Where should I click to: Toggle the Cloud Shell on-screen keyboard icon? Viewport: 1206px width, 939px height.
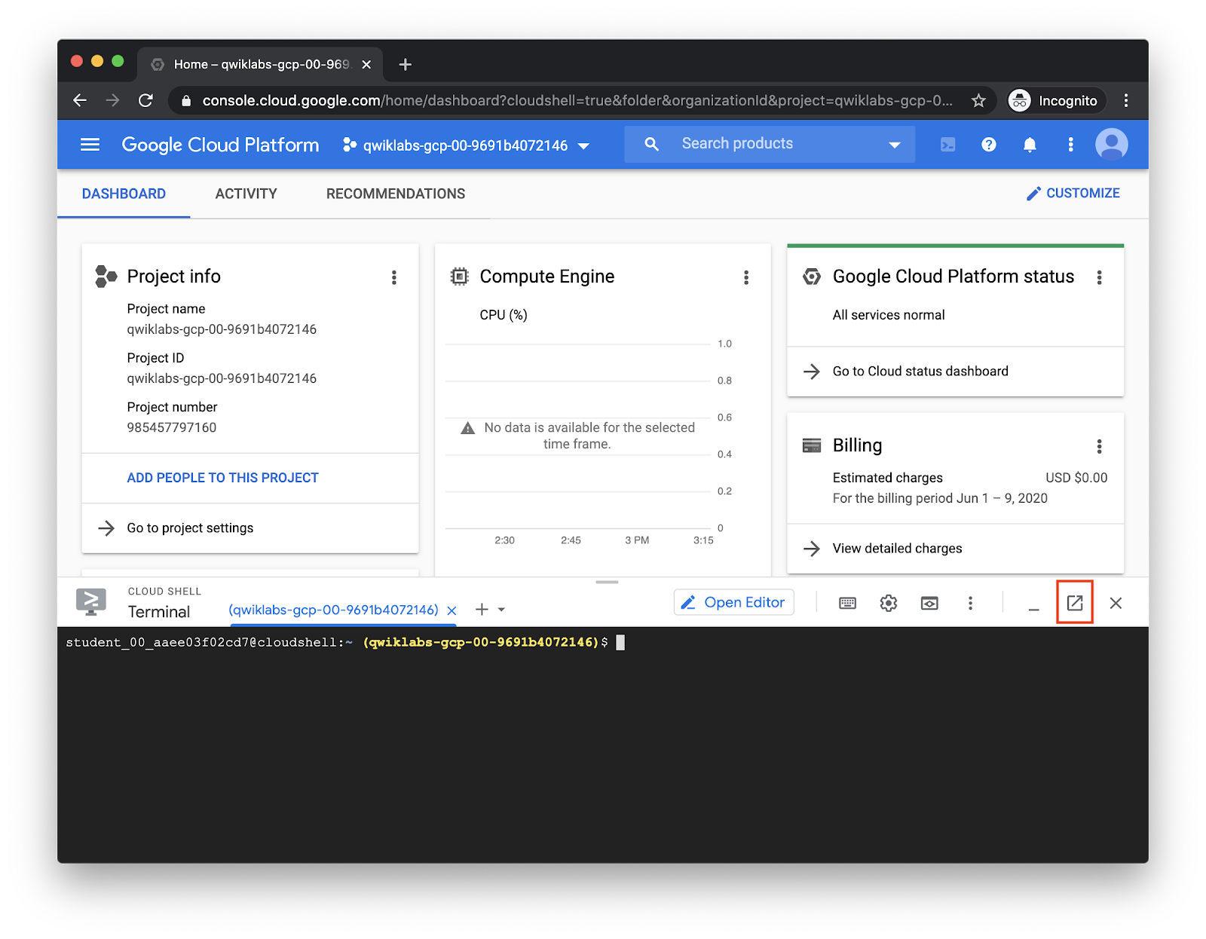click(847, 603)
